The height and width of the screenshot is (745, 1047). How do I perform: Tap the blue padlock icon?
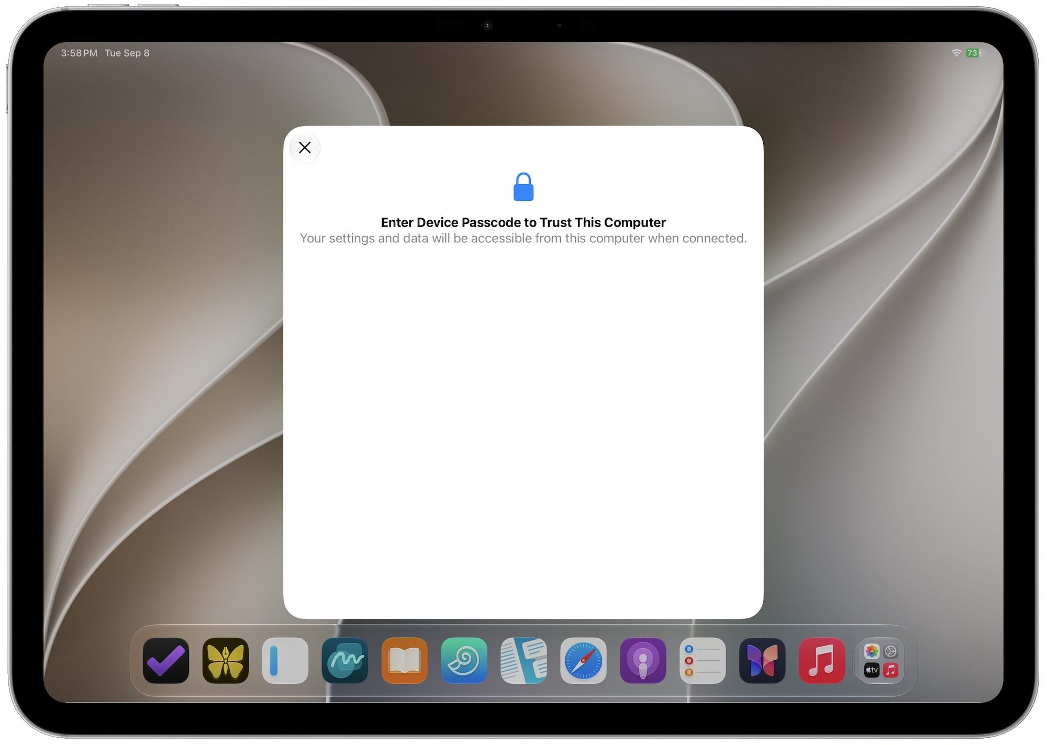523,187
